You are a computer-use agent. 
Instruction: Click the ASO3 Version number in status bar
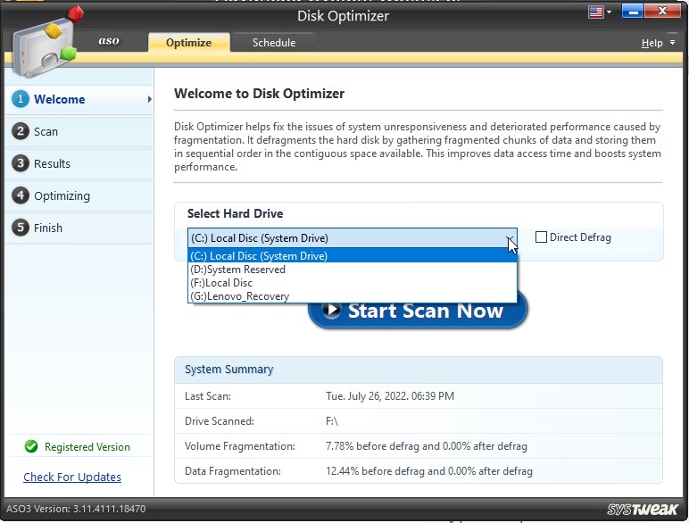coord(76,509)
